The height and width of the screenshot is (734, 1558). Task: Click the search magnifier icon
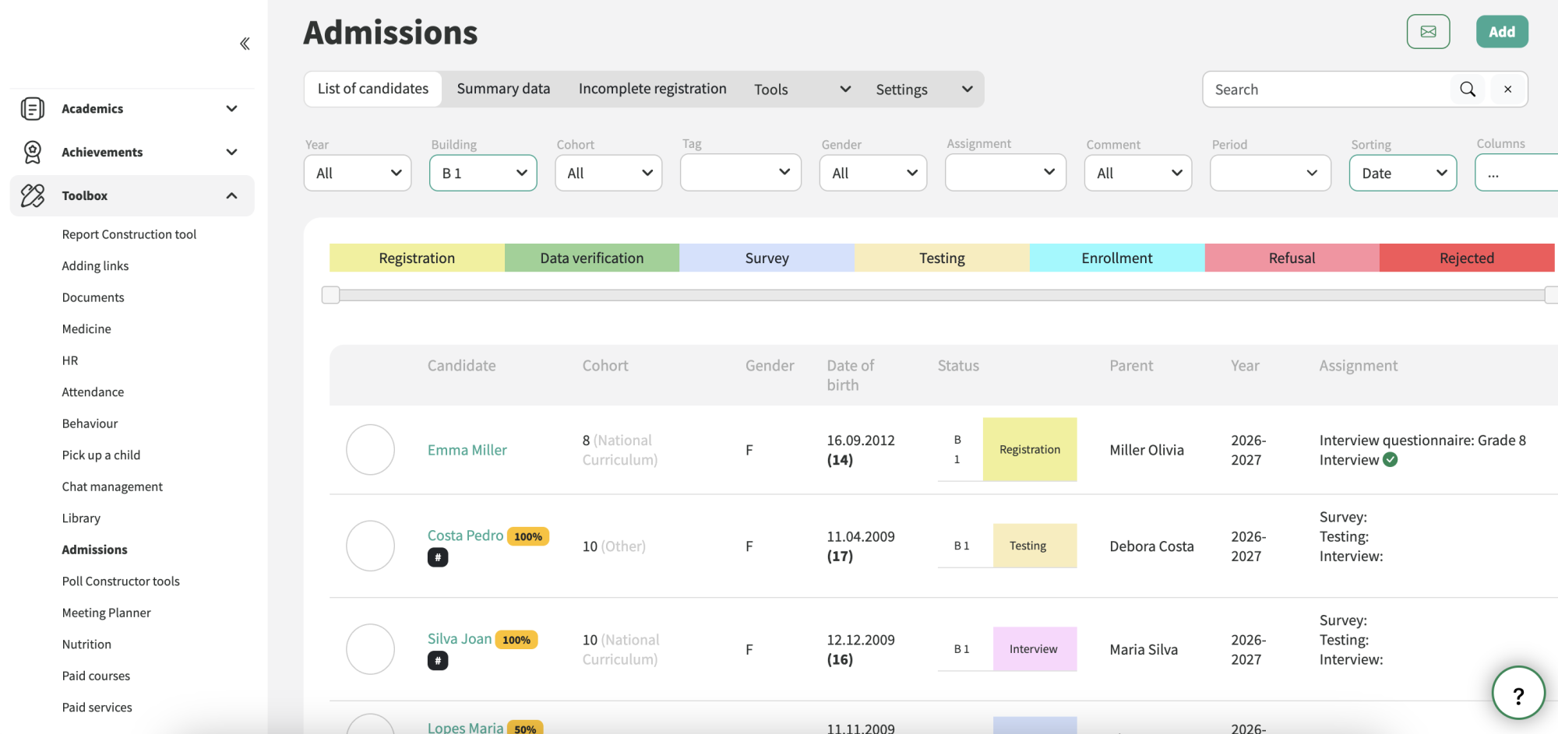coord(1468,90)
